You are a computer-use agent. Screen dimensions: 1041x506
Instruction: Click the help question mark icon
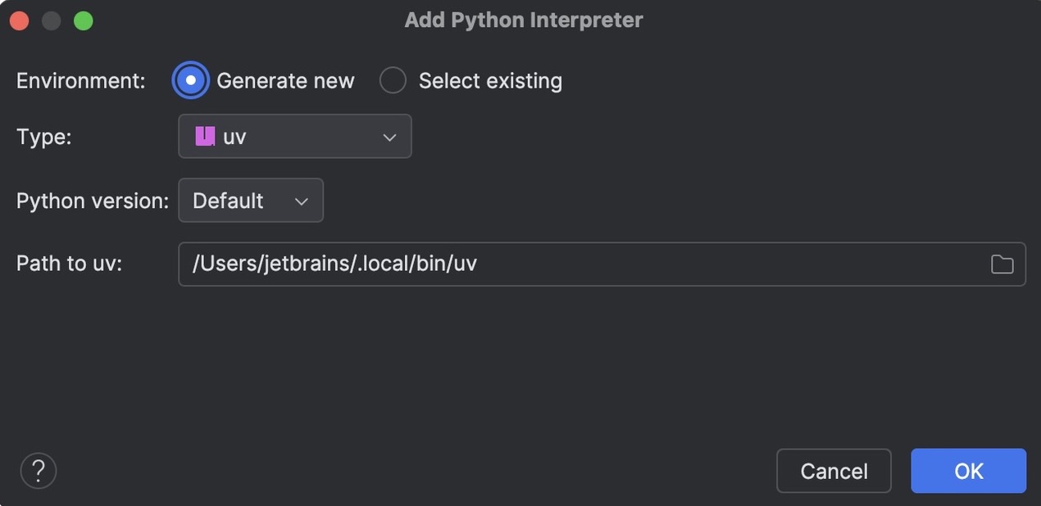coord(38,470)
